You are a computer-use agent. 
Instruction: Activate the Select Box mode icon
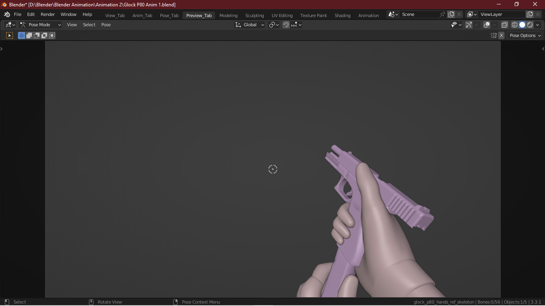pos(21,35)
